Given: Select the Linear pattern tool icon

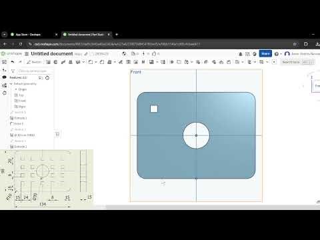Looking at the screenshot, I should coord(151,62).
